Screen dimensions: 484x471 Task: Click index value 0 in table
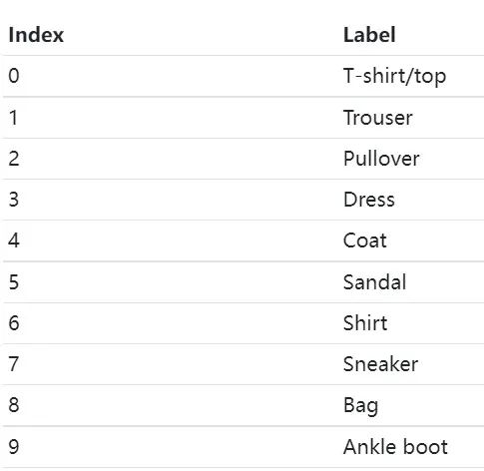[14, 76]
